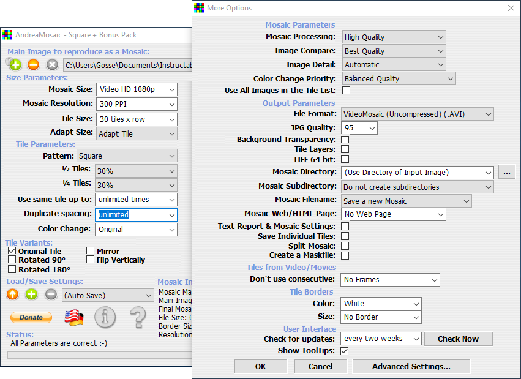
Task: Open Advanced Settings dialog
Action: coord(411,366)
